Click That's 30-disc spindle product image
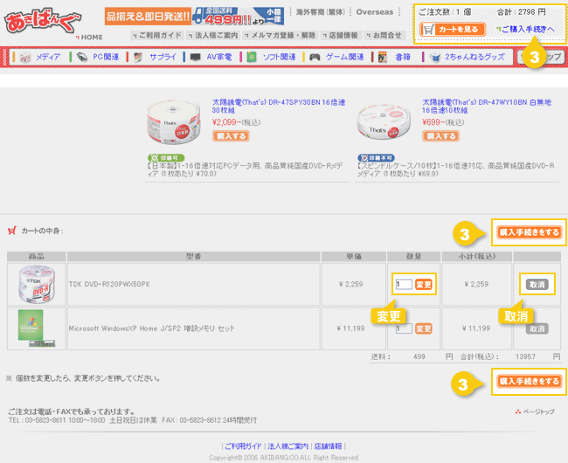The image size is (568, 463). click(x=174, y=122)
